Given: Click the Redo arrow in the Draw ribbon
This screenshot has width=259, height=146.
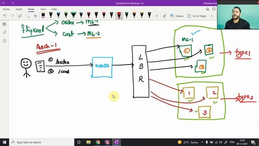Looking at the screenshot, I should (x=13, y=16).
